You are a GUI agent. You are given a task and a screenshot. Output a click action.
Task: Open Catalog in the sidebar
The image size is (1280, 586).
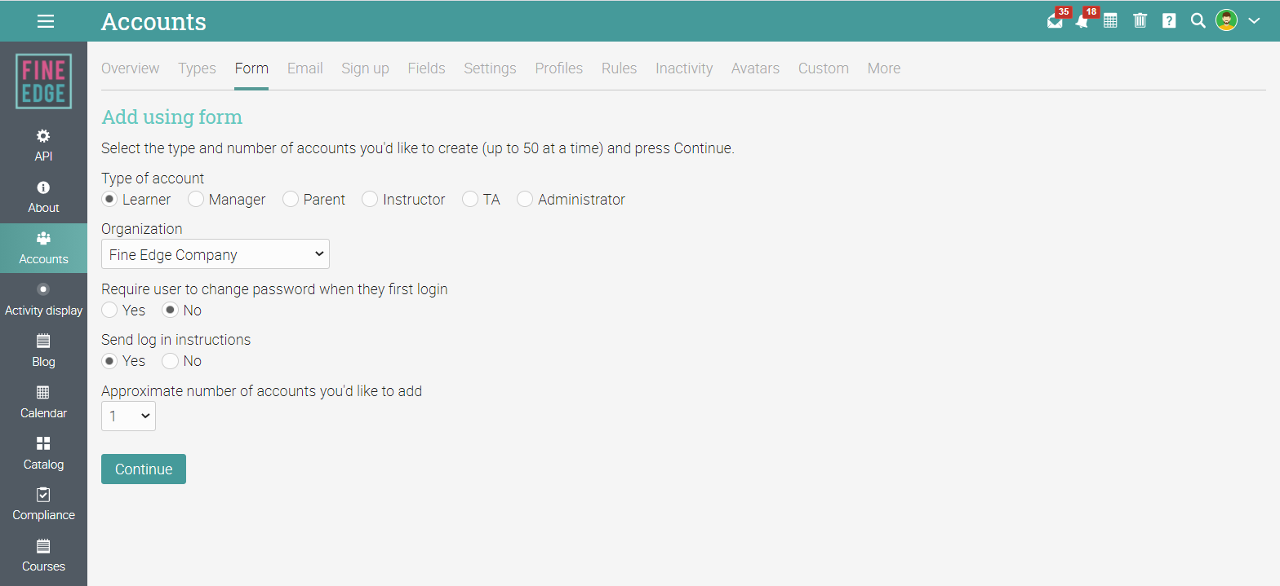(43, 454)
